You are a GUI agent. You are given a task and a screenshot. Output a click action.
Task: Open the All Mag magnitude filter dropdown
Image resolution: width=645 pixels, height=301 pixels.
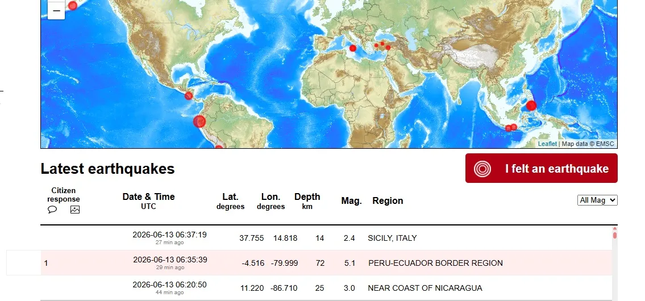(x=597, y=200)
